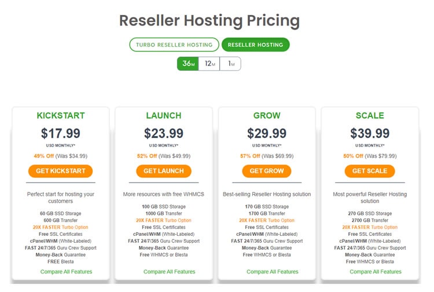The width and height of the screenshot is (434, 292).
Task: Select the Scale plan title
Action: pyautogui.click(x=370, y=115)
